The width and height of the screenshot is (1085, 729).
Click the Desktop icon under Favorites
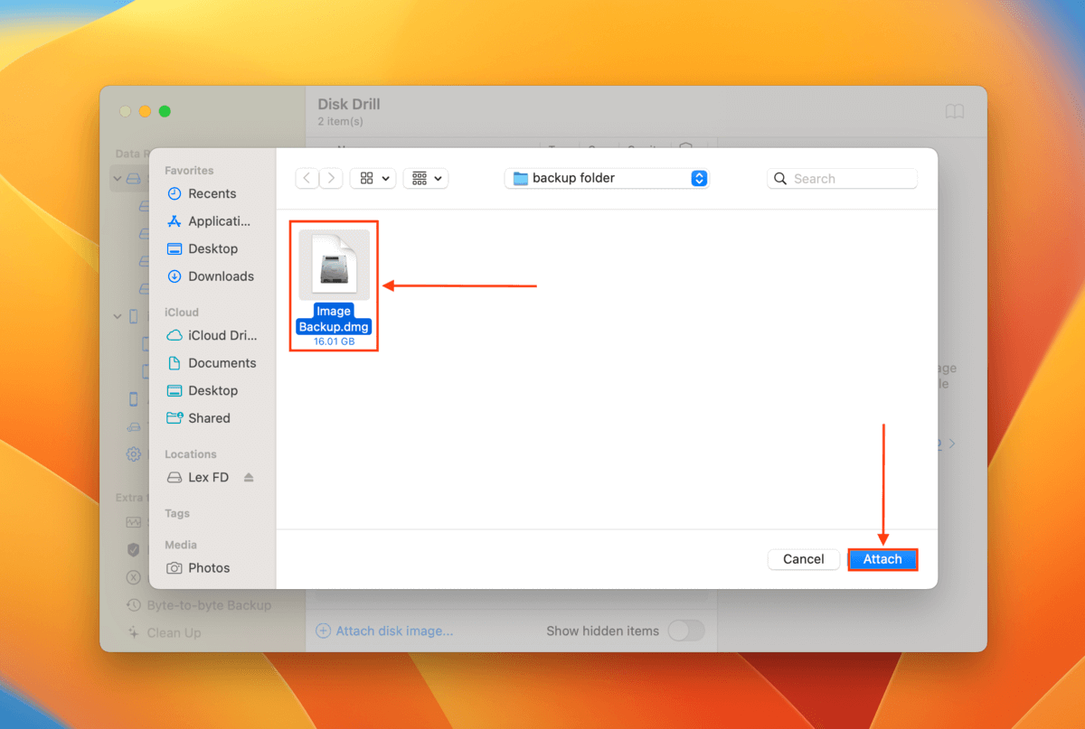(x=175, y=248)
